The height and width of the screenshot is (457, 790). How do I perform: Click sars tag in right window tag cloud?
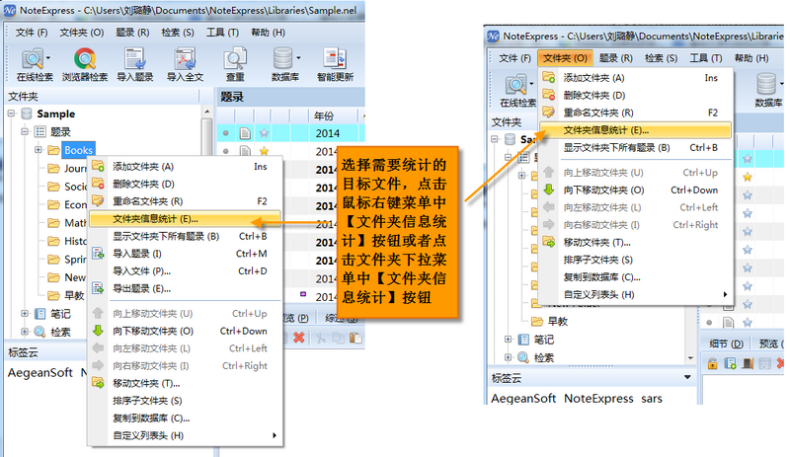tap(652, 399)
